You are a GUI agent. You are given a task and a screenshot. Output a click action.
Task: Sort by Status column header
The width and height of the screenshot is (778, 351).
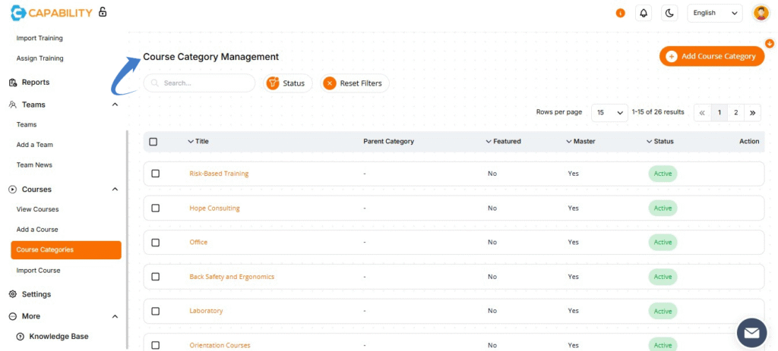pyautogui.click(x=660, y=142)
